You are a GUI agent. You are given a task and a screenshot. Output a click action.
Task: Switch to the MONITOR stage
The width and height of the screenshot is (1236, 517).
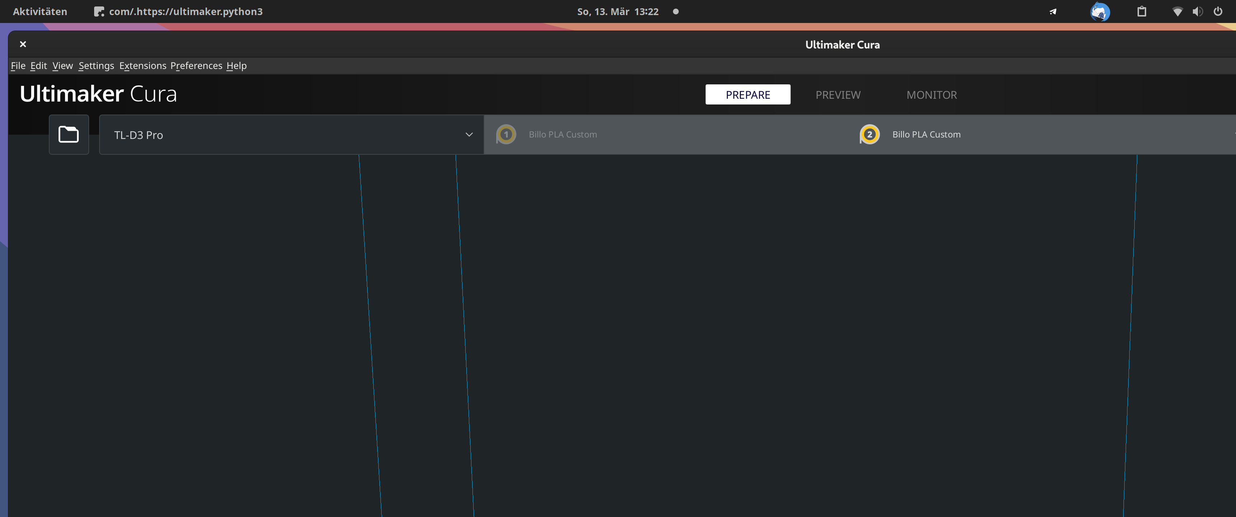tap(931, 94)
